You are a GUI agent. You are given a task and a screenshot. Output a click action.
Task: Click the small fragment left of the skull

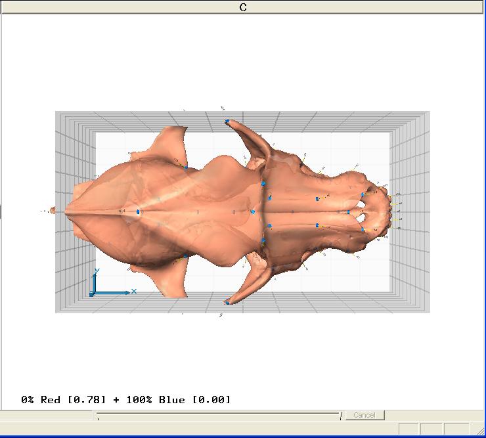point(53,211)
